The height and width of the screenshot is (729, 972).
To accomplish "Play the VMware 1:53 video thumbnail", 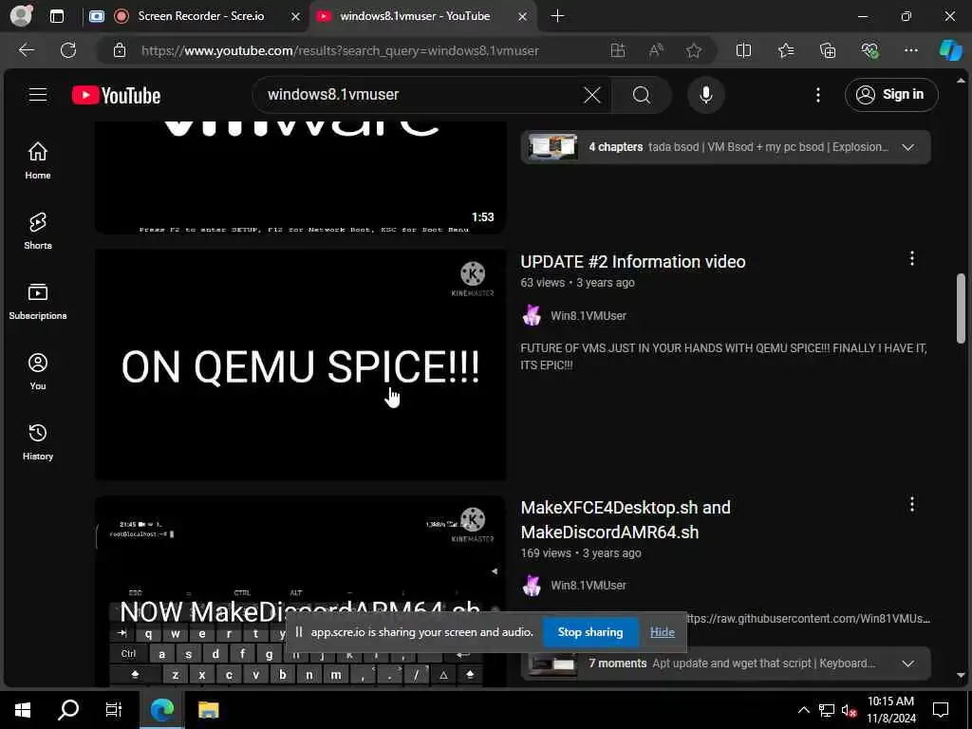I will pyautogui.click(x=301, y=178).
